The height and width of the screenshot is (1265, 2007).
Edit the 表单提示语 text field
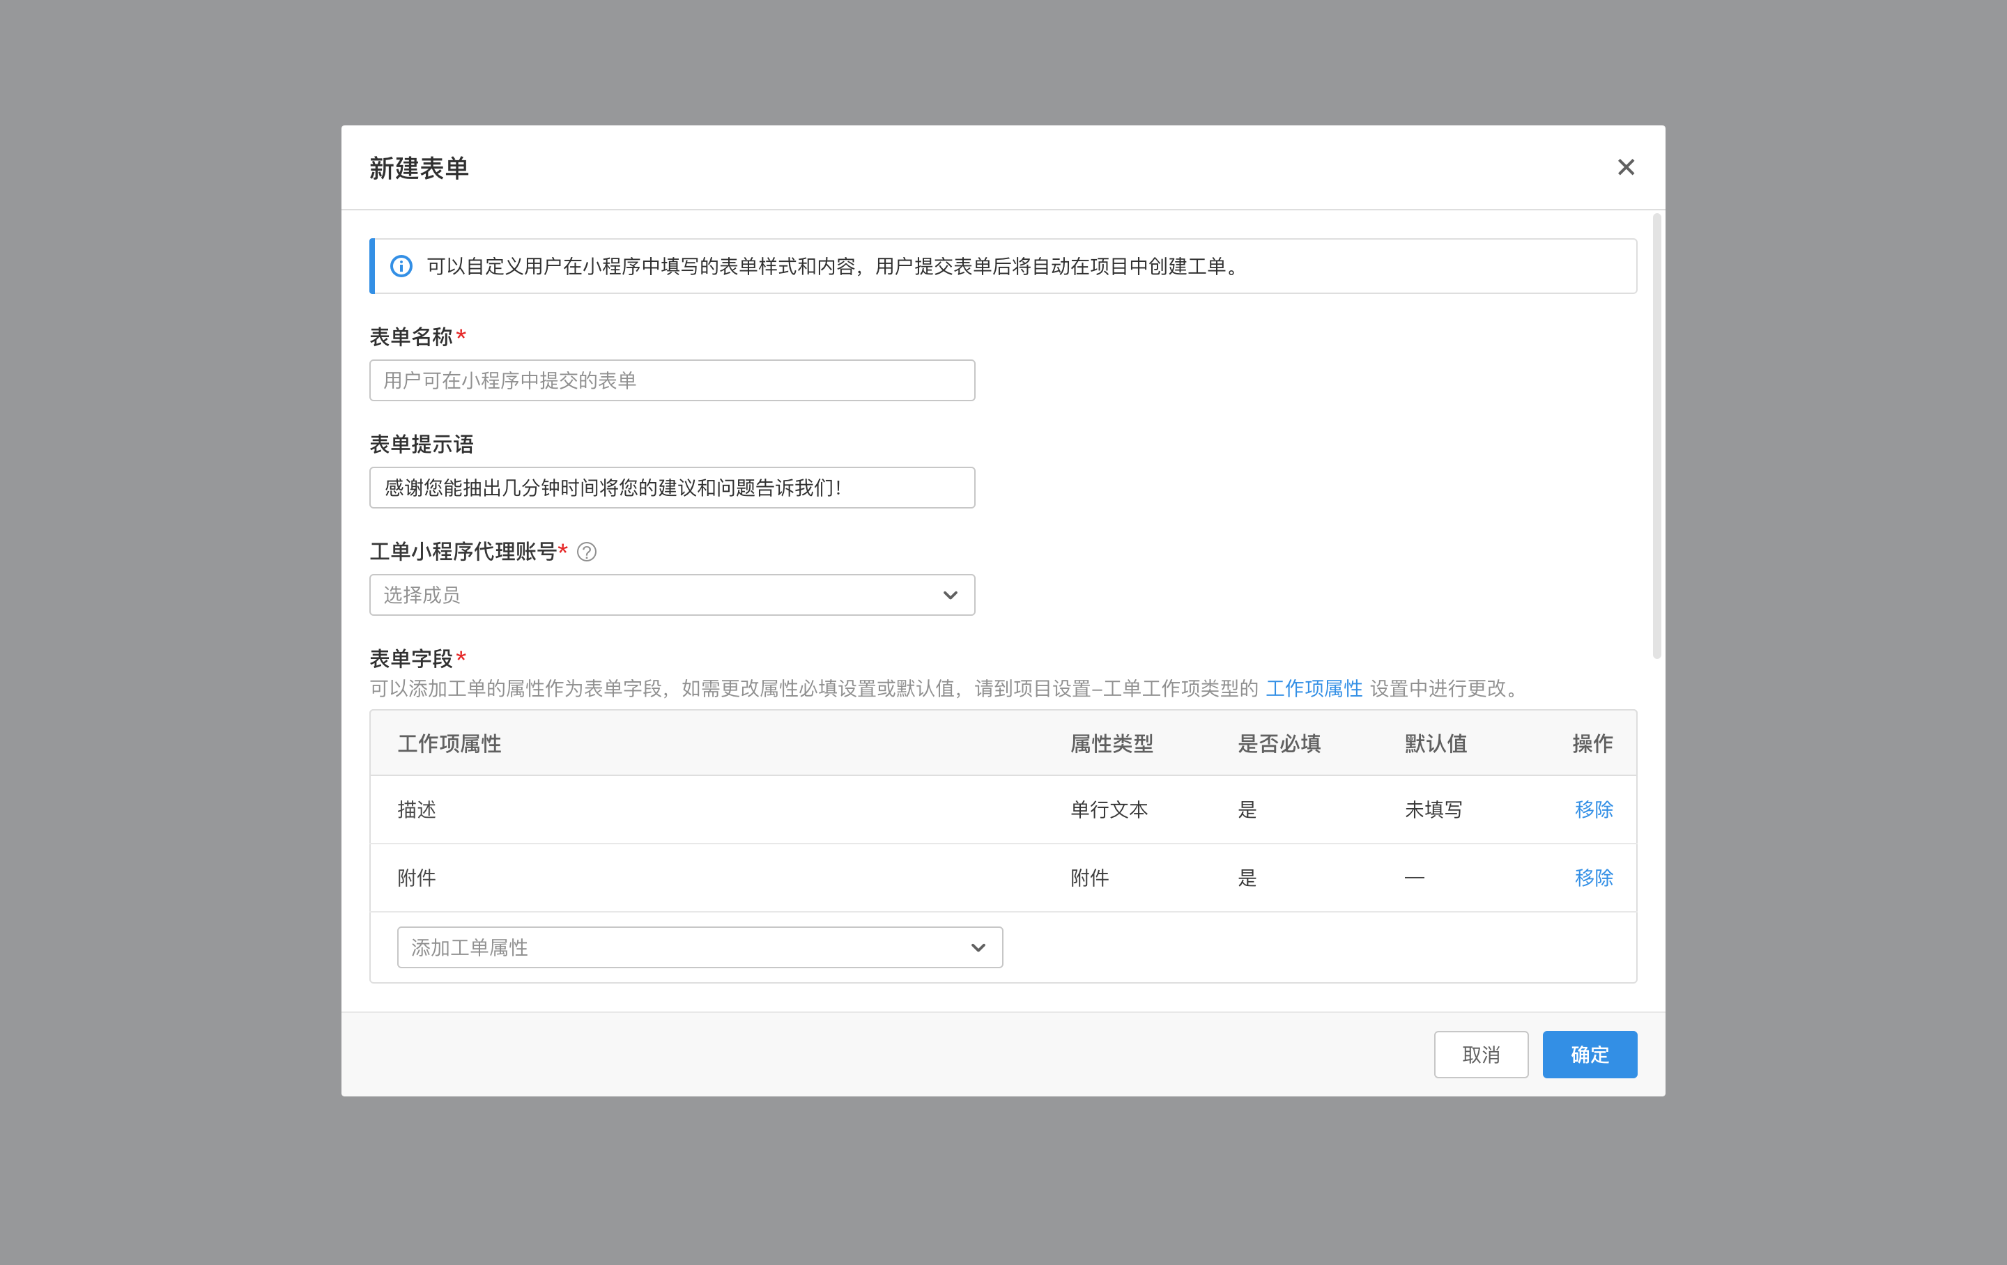click(x=672, y=488)
